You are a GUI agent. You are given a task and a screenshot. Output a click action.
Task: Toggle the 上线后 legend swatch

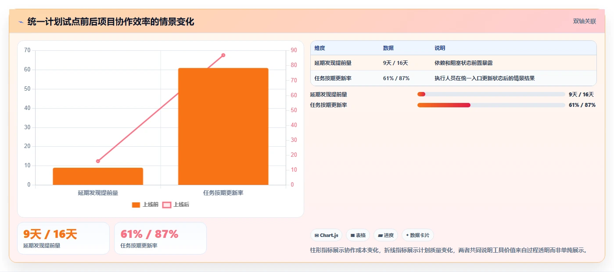[167, 205]
